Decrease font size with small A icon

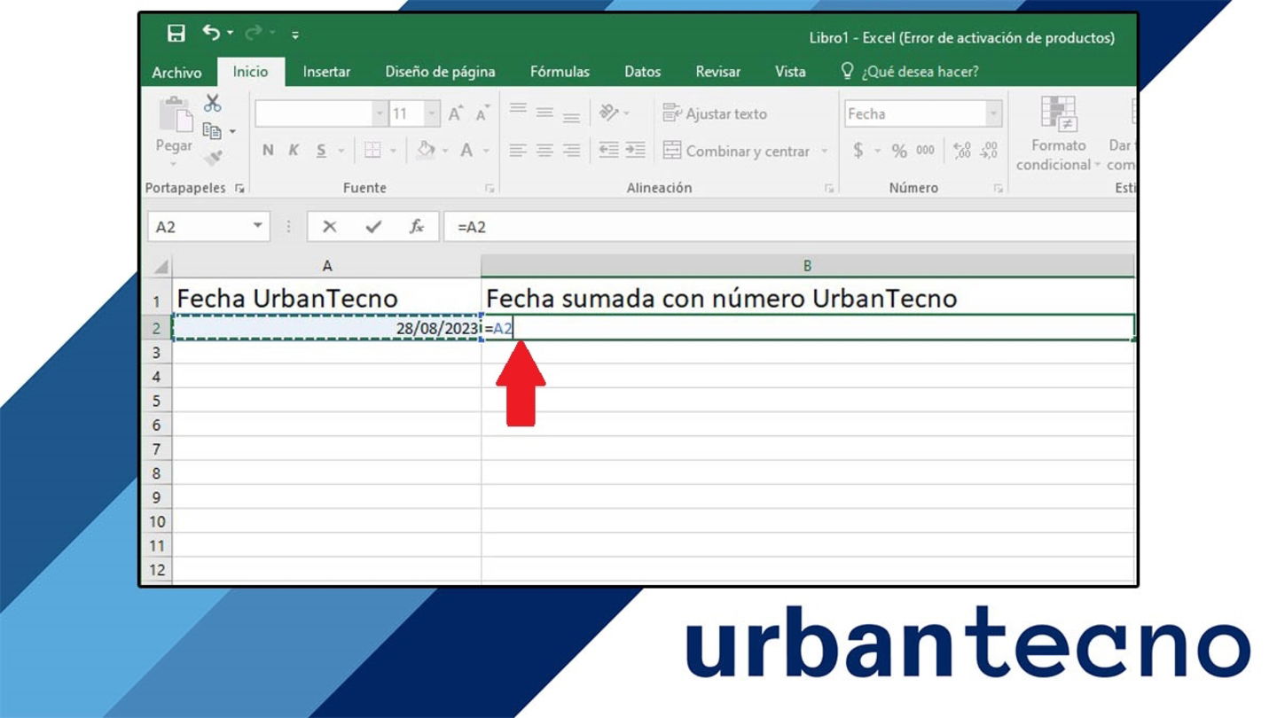[x=482, y=114]
